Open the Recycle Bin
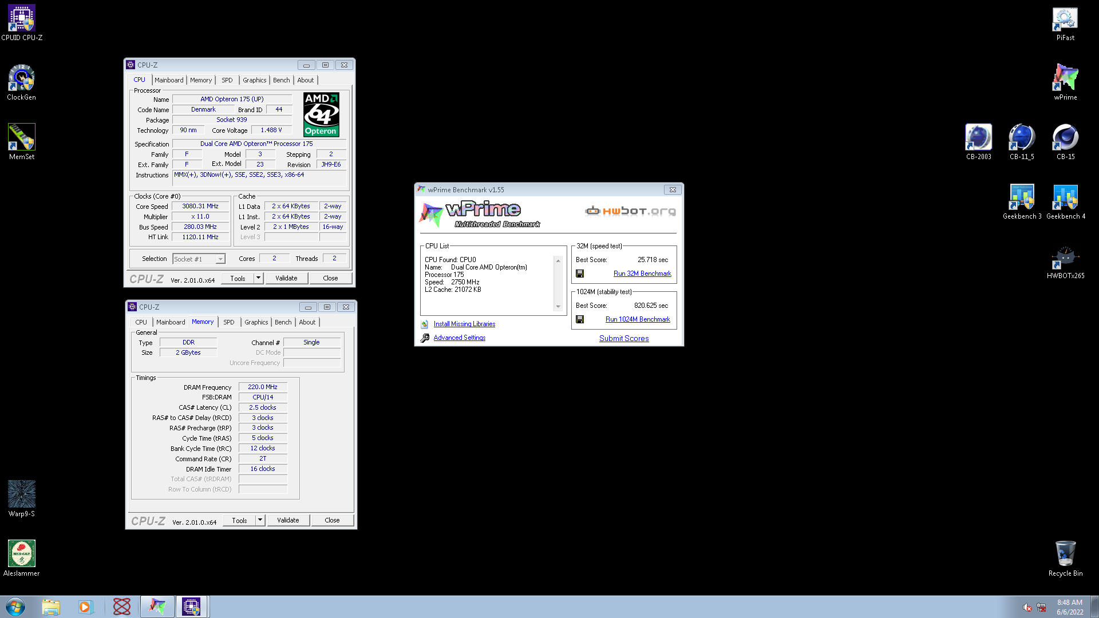 1065,558
